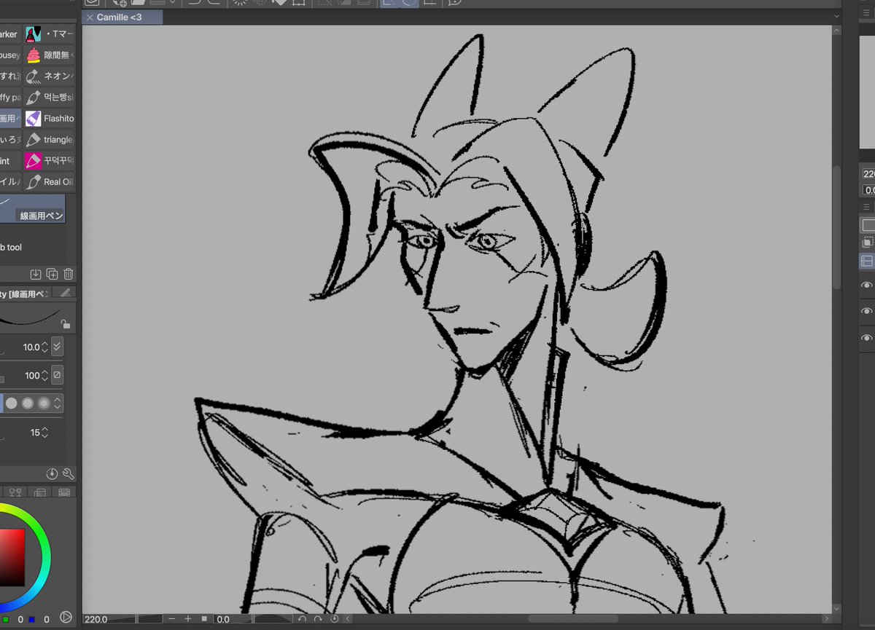Switch color wheel mode arrow icon
875x630 pixels.
(66, 618)
